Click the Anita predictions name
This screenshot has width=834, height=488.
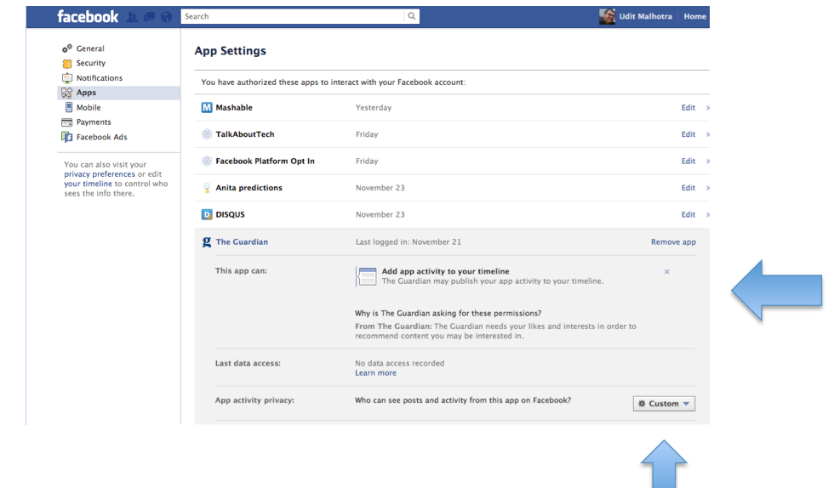point(248,188)
